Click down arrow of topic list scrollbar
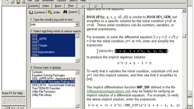Image resolution: width=194 pixels, height=109 pixels. [77, 106]
